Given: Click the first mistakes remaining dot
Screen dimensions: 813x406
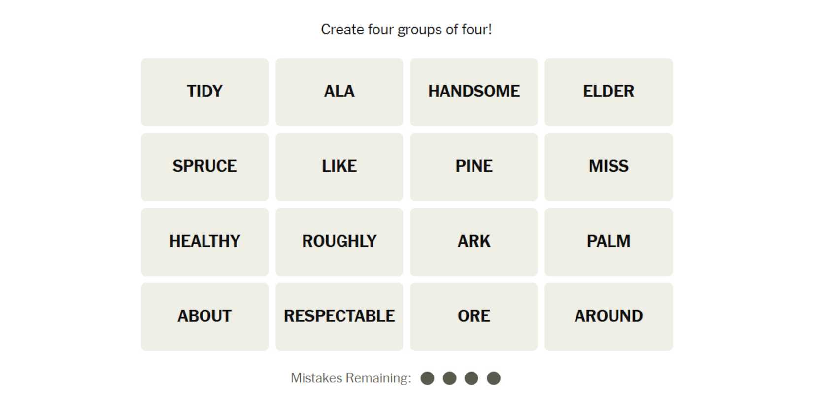Looking at the screenshot, I should (x=427, y=378).
